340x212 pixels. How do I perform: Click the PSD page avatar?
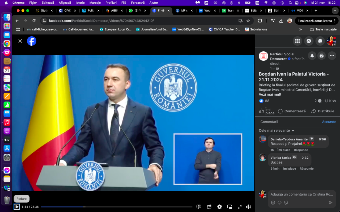(x=263, y=56)
